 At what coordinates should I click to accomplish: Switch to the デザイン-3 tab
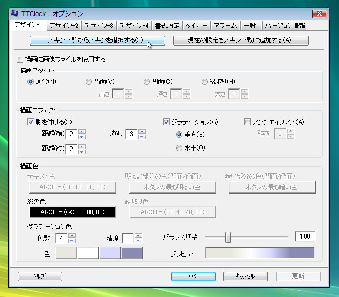[x=99, y=26]
